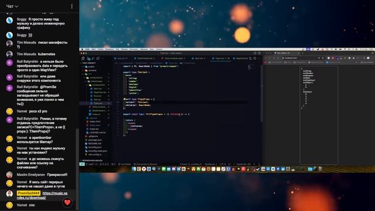The height and width of the screenshot is (211, 375).
Task: Open Item.tsx in the file tree
Action: pos(97,89)
